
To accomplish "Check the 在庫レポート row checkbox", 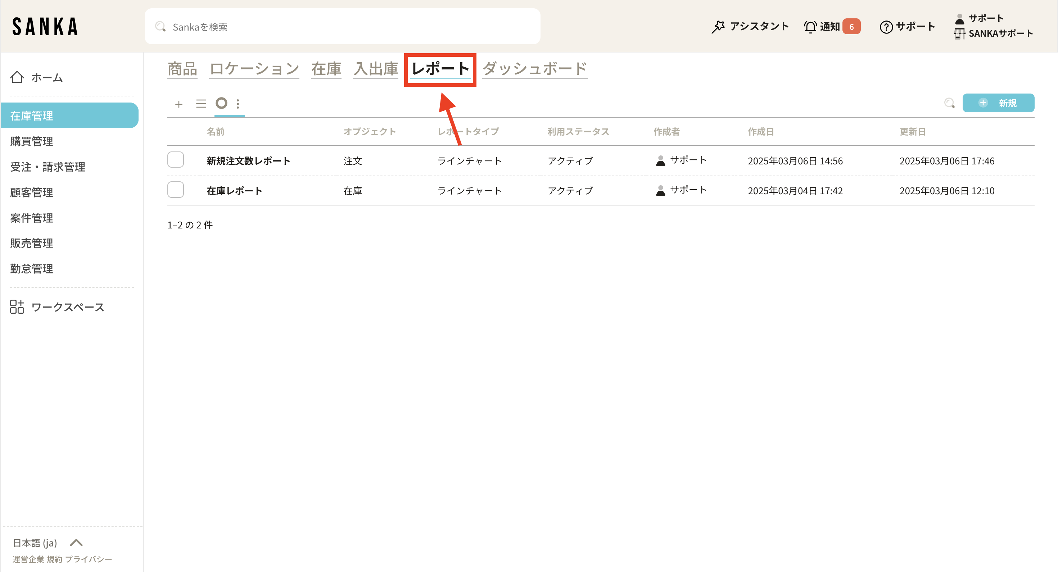I will tap(175, 190).
